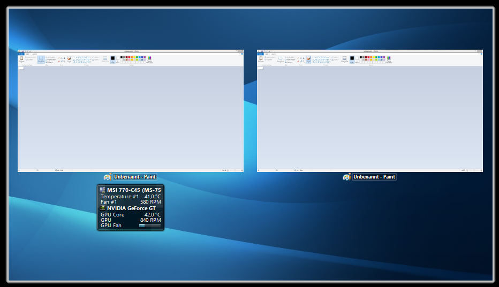Click the Paint palette icon under right thumbnail
Screen dimensions: 499x287
[x=347, y=177]
